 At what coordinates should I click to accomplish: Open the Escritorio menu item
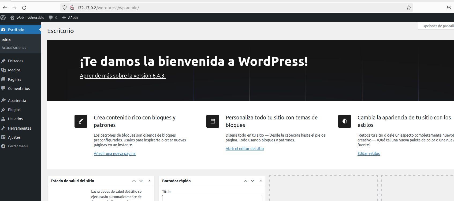click(x=21, y=30)
